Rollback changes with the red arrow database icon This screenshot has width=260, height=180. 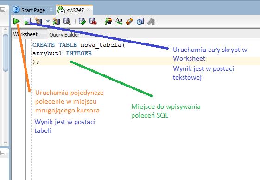click(93, 21)
